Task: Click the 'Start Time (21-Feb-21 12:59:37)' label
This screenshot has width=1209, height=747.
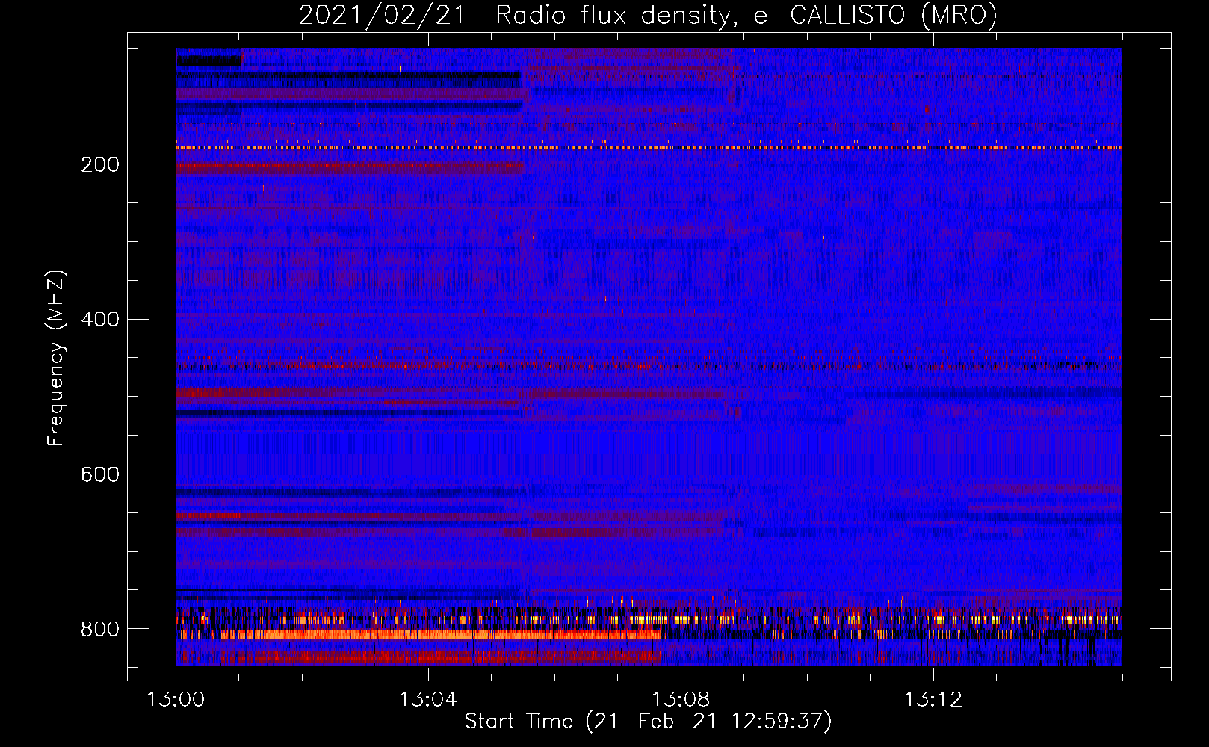Action: click(x=648, y=722)
